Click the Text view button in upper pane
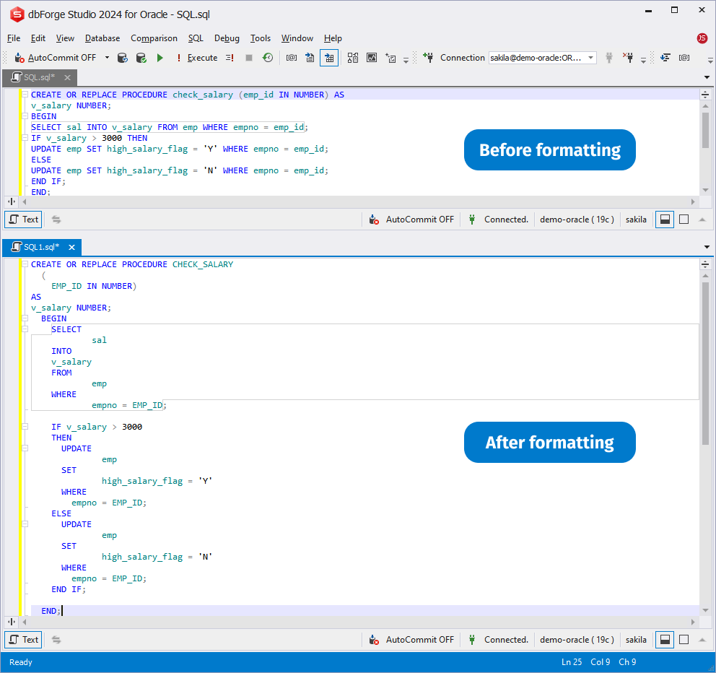 (x=23, y=220)
